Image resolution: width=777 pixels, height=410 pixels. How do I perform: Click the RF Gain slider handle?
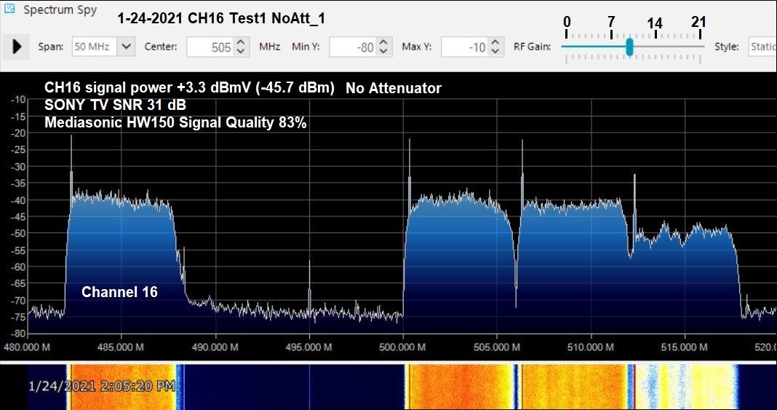coord(629,47)
